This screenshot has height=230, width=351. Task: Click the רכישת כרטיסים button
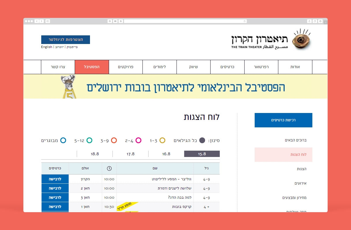283,120
